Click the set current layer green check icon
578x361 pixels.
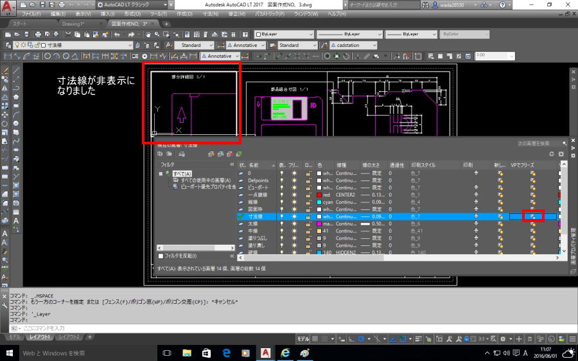click(x=239, y=154)
